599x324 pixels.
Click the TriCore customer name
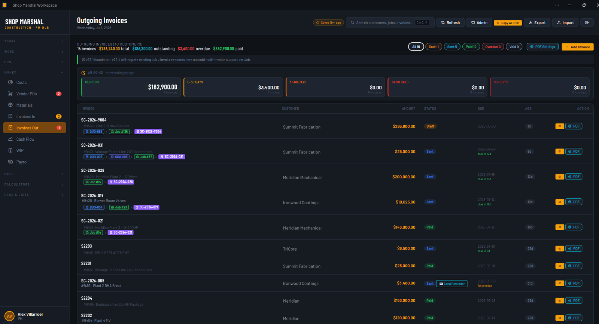point(290,249)
